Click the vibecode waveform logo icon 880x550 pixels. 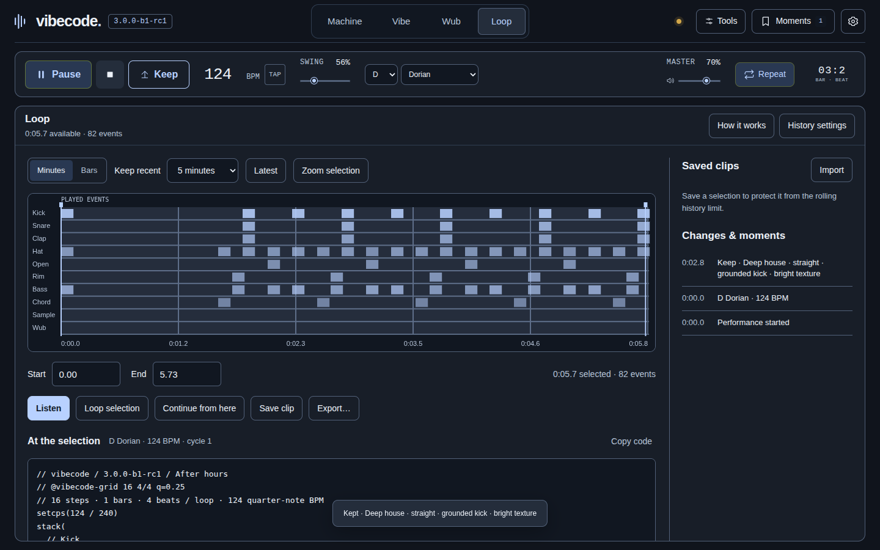click(x=20, y=21)
